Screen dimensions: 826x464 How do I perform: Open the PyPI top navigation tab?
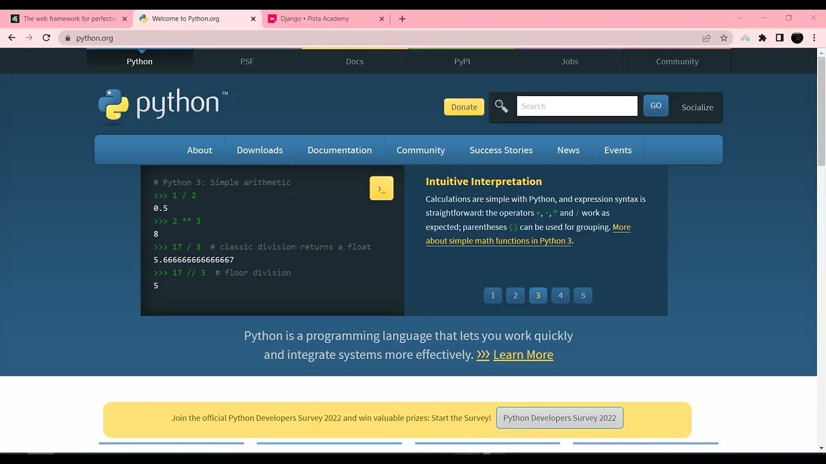pos(462,61)
